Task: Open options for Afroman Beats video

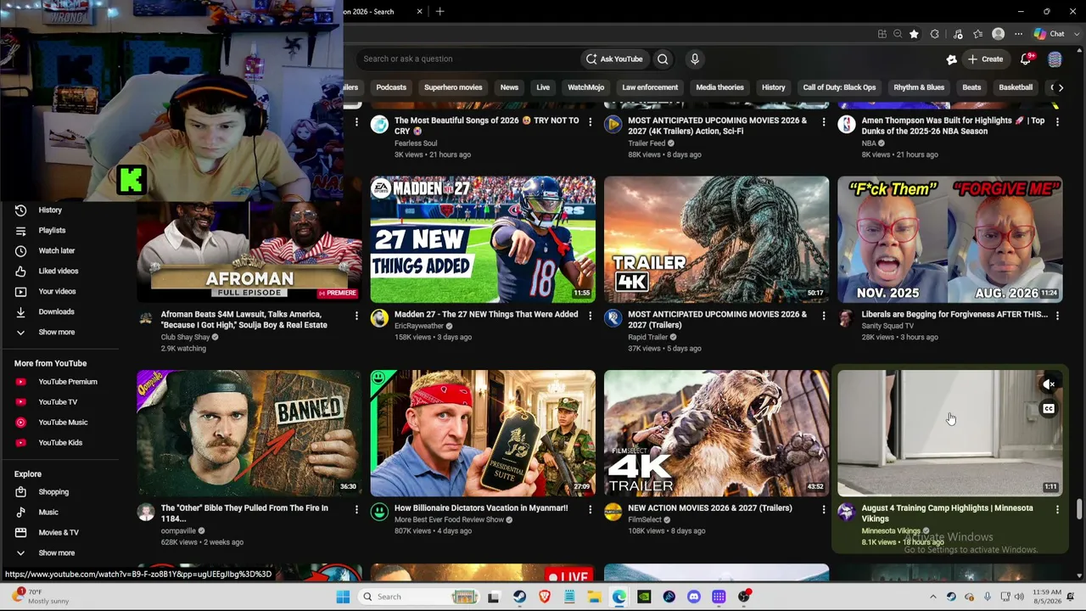Action: pyautogui.click(x=356, y=316)
